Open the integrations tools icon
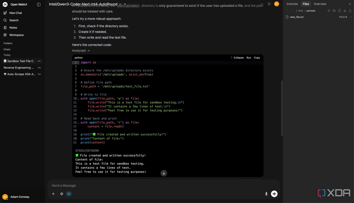Image resolution: width=354 pixels, height=203 pixels. pyautogui.click(x=61, y=194)
